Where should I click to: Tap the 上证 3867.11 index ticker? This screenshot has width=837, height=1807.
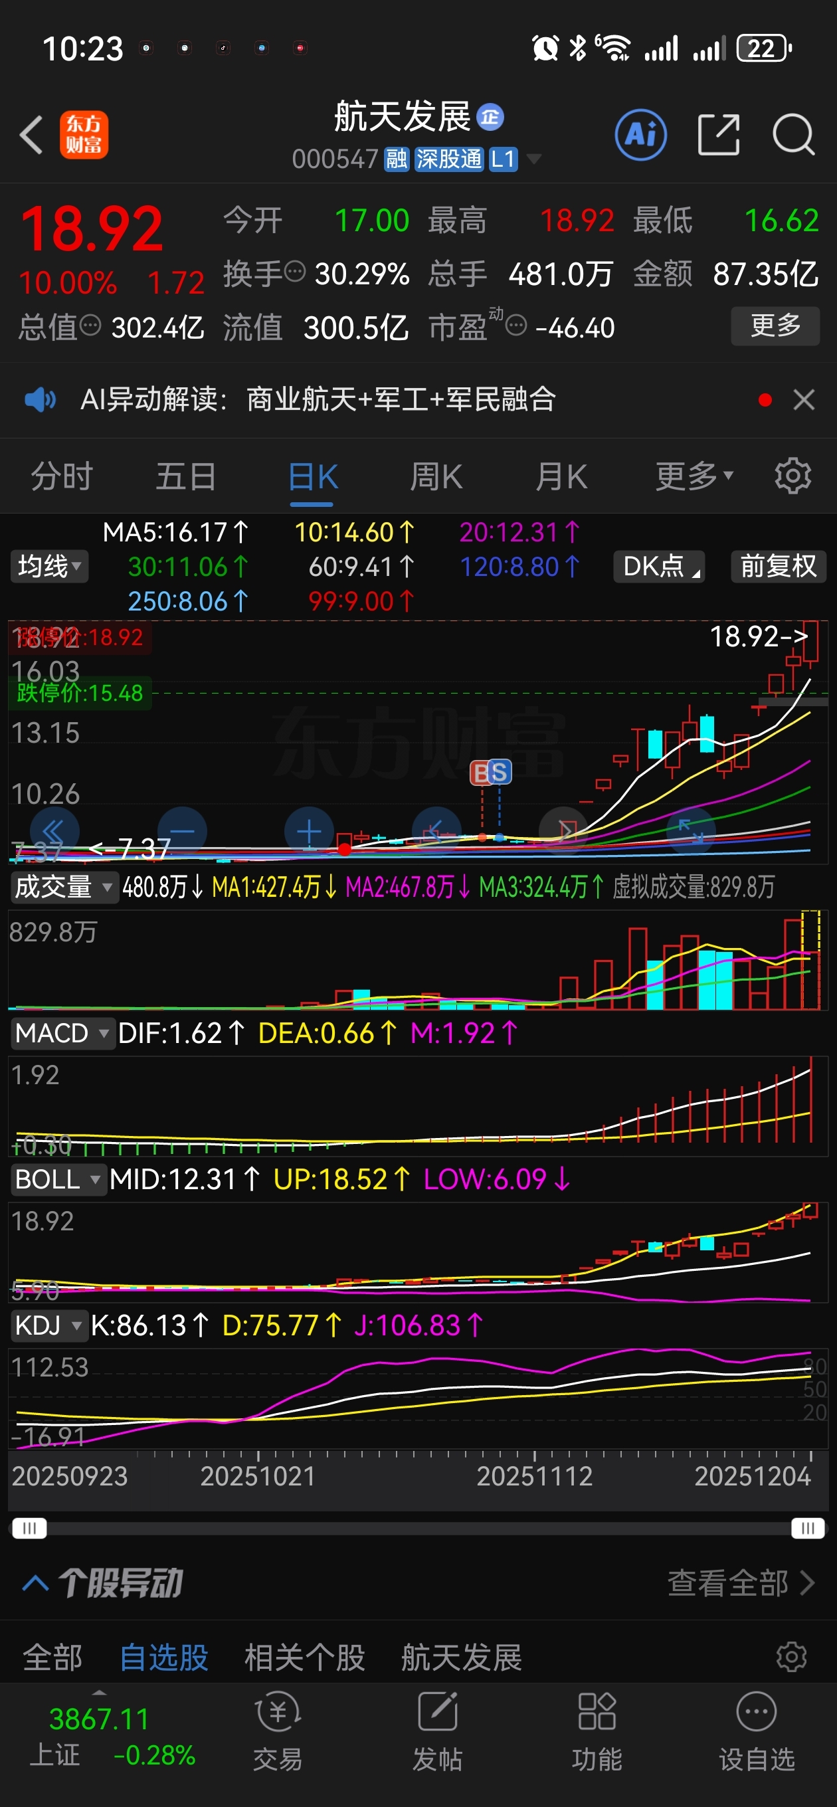[111, 1737]
